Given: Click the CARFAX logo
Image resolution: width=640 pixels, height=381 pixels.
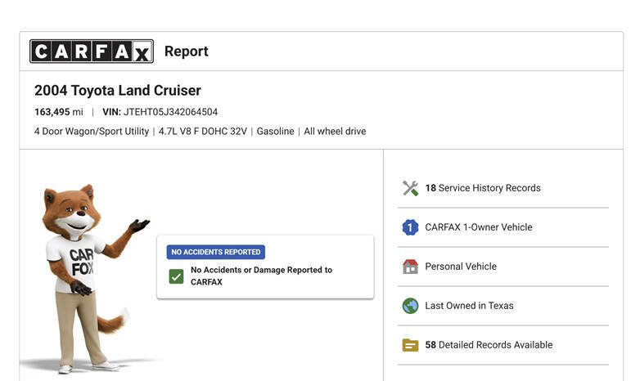Looking at the screenshot, I should 92,52.
